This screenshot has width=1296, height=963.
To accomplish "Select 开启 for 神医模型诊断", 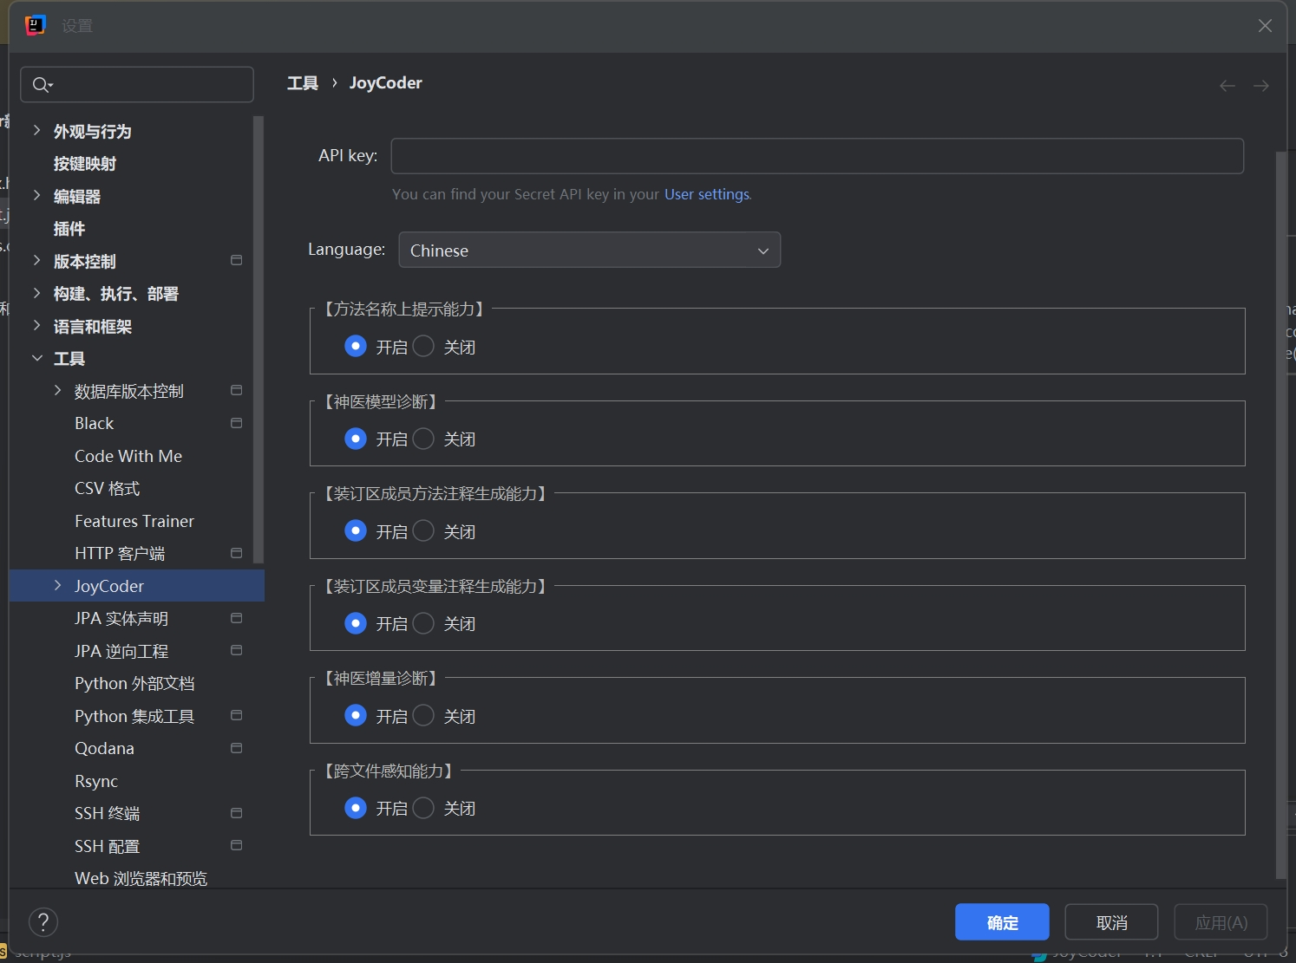I will click(x=356, y=439).
